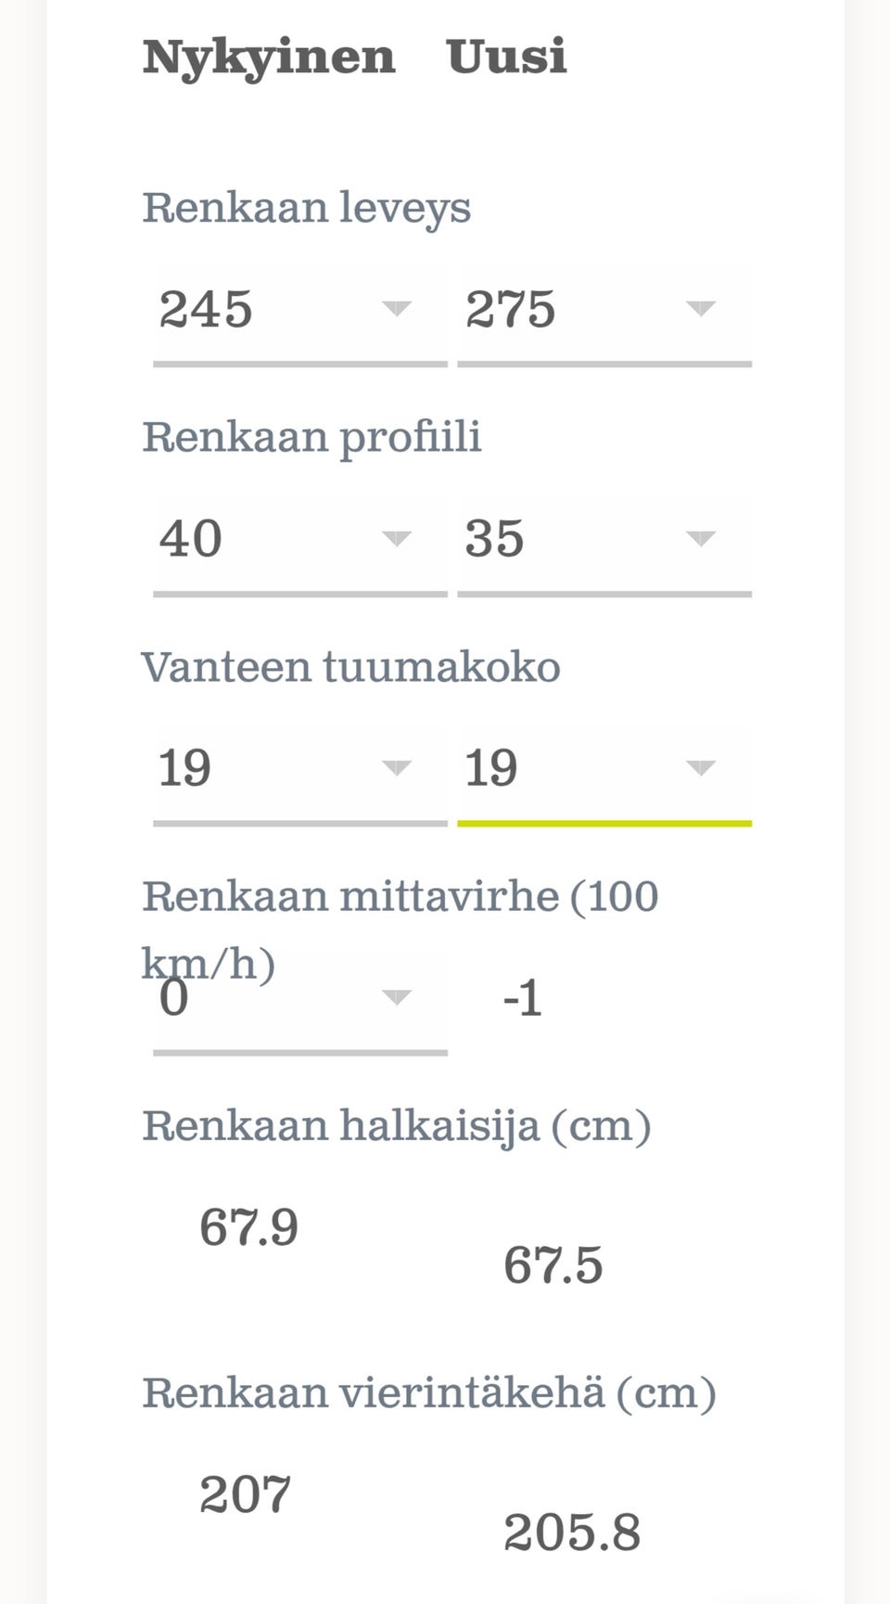
Task: Click the Vanteen tuumakoko label
Action: (x=350, y=667)
